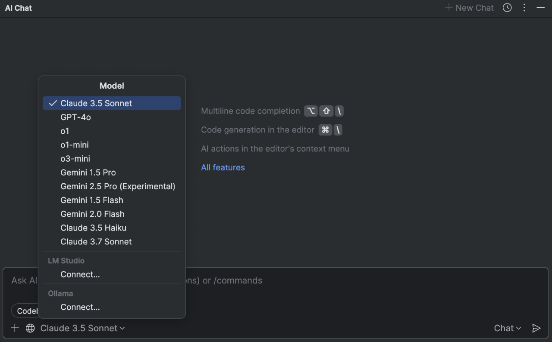Select Gemini 2.0 Flash model
The width and height of the screenshot is (552, 342).
(92, 214)
